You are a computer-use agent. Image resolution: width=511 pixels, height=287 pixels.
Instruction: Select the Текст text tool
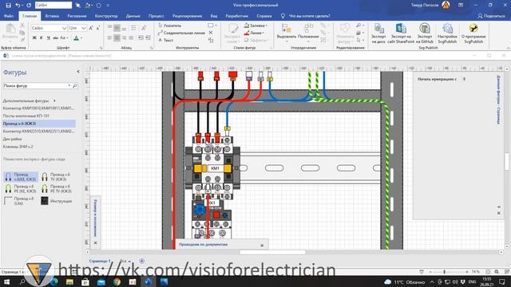165,40
